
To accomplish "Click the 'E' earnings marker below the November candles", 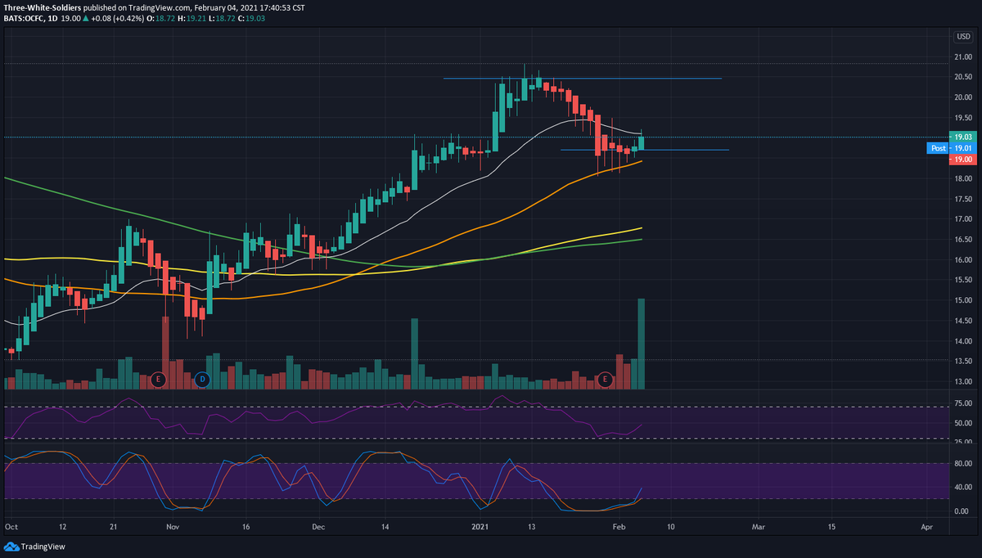I will [x=158, y=379].
